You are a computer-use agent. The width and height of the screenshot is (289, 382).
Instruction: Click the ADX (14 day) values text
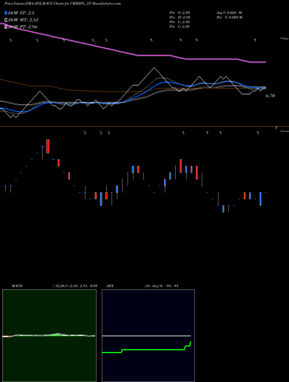[161, 286]
